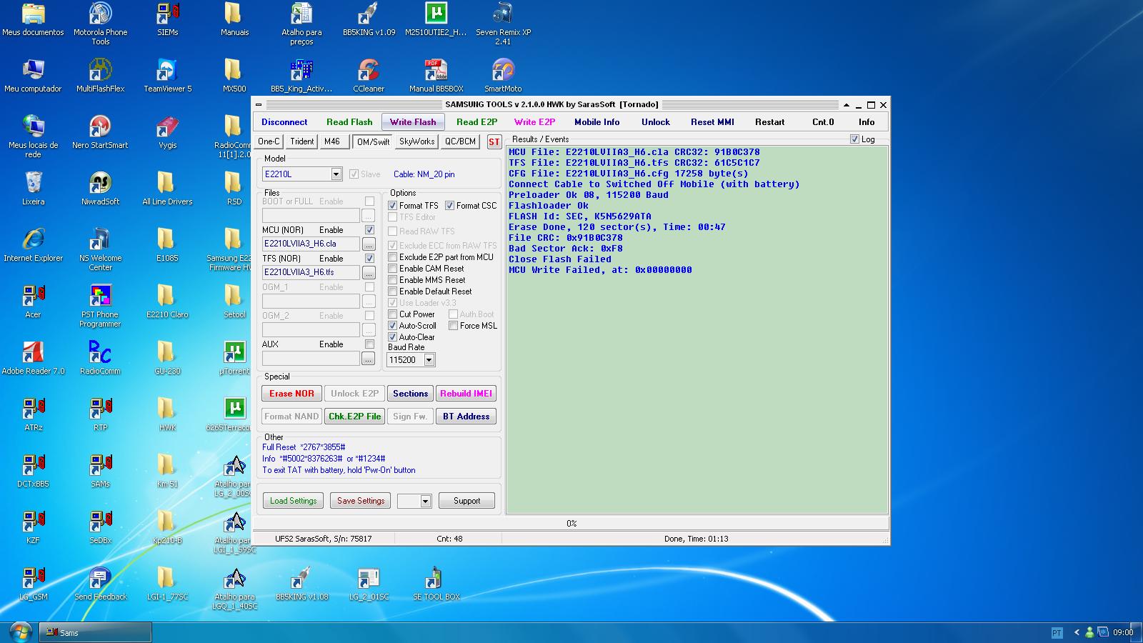This screenshot has height=643, width=1143.
Task: Open Seven Remix XP 2.41 icon
Action: [503, 23]
